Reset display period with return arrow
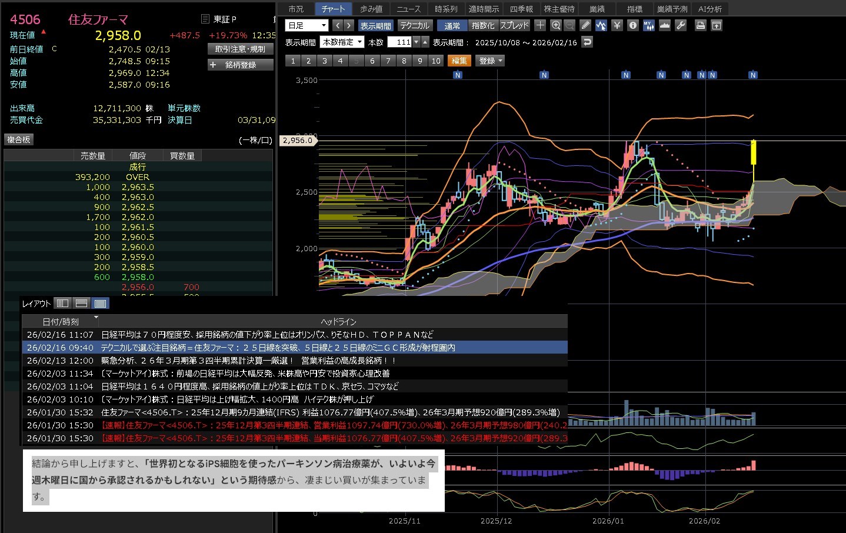The image size is (846, 533). [587, 42]
